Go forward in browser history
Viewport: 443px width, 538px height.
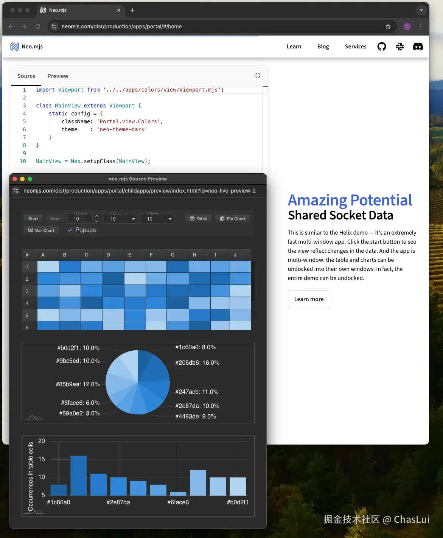(24, 26)
